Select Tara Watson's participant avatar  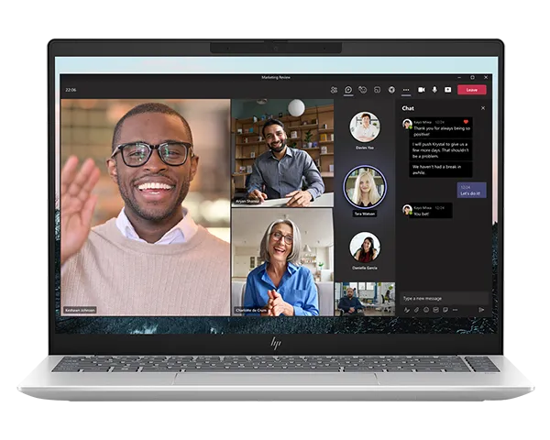tap(365, 186)
